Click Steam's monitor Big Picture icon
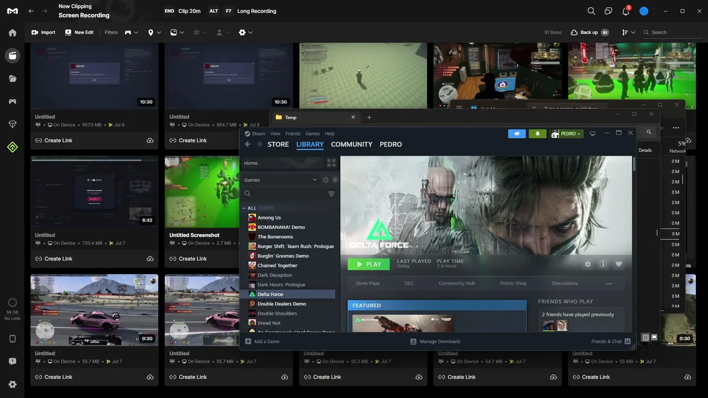This screenshot has width=708, height=398. coord(592,134)
